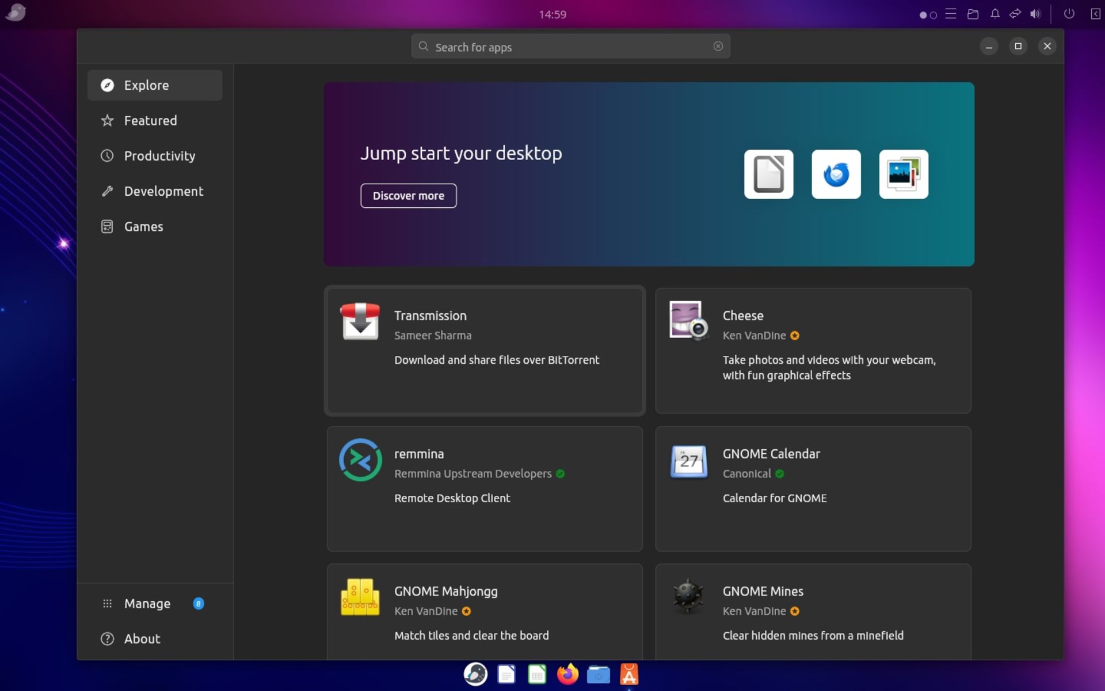
Task: Click the magnifier icon in search bar
Action: point(424,47)
